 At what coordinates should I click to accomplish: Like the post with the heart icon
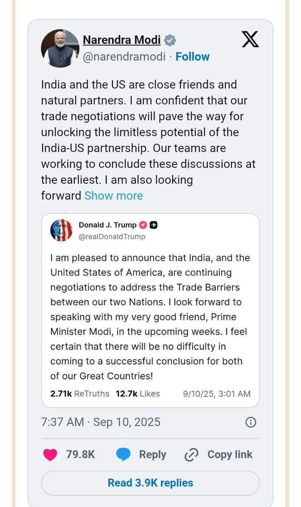point(50,454)
